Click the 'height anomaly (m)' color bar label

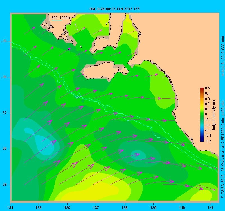(x=214, y=115)
